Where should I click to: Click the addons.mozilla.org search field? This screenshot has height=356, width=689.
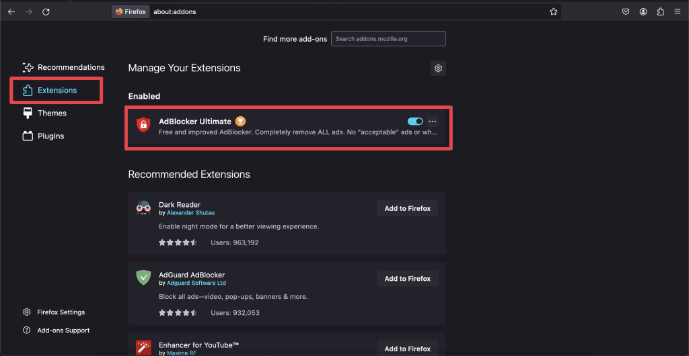pos(388,39)
